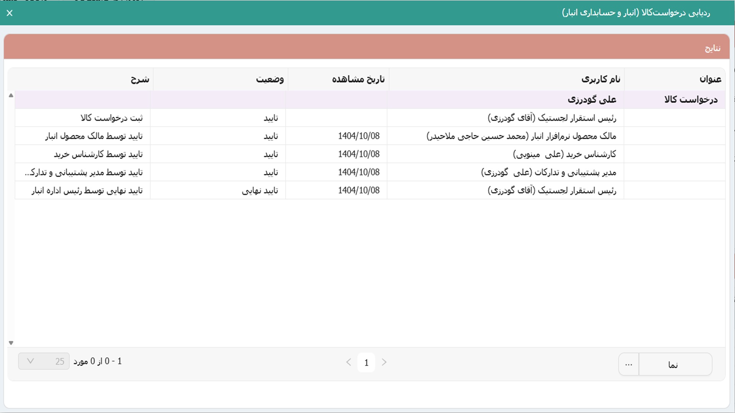735x413 pixels.
Task: Sort by the شرح column header
Action: (x=140, y=79)
